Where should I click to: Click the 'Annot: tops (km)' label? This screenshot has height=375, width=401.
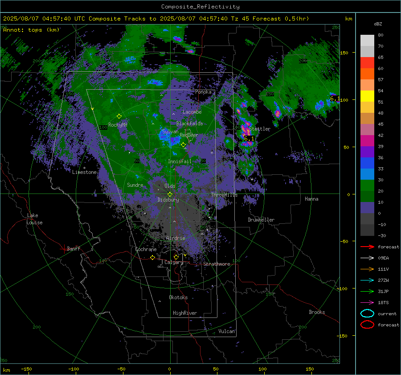tap(31, 30)
